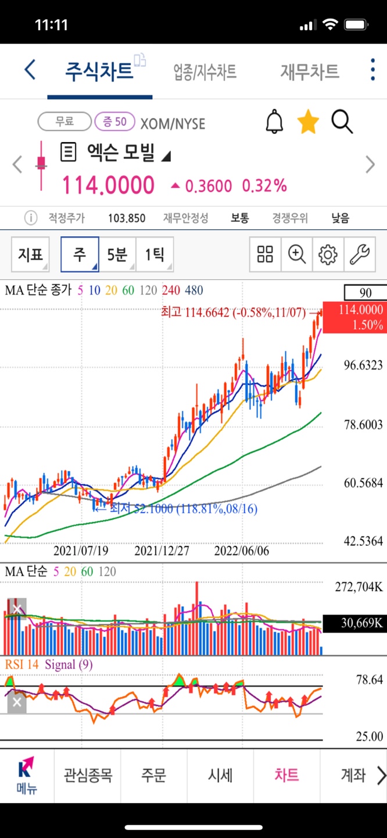This screenshot has width=387, height=838.
Task: Open the chart grid layout icon
Action: tap(265, 254)
